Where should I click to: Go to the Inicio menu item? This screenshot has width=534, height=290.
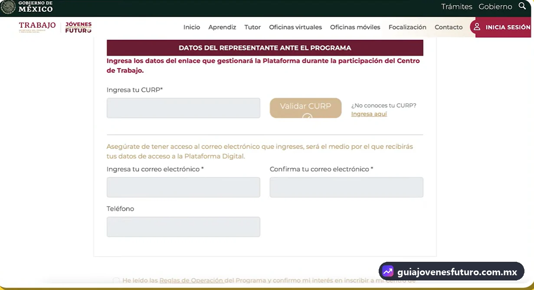(x=192, y=27)
